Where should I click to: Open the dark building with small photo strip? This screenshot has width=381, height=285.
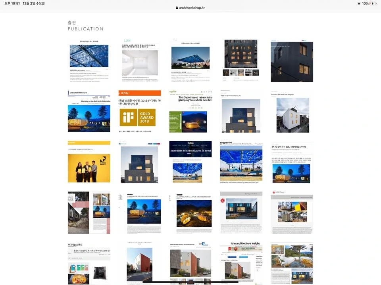click(x=241, y=61)
